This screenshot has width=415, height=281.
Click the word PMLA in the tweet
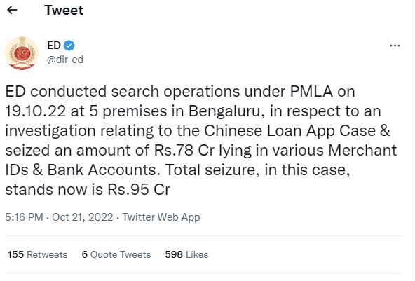tap(311, 92)
